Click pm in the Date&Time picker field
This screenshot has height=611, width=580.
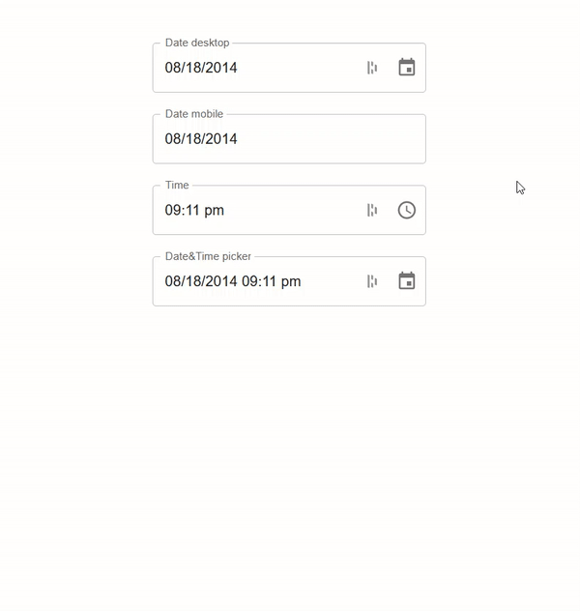[290, 281]
